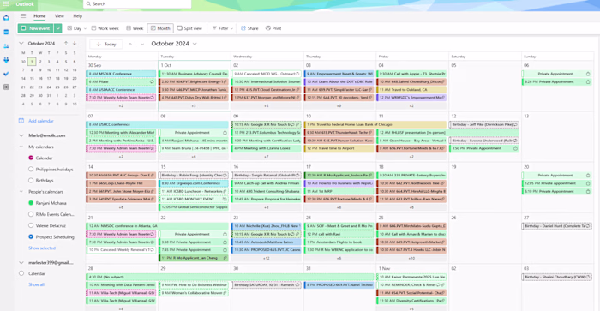Enable Philippines holidays calendar
This screenshot has width=600, height=311.
[31, 169]
